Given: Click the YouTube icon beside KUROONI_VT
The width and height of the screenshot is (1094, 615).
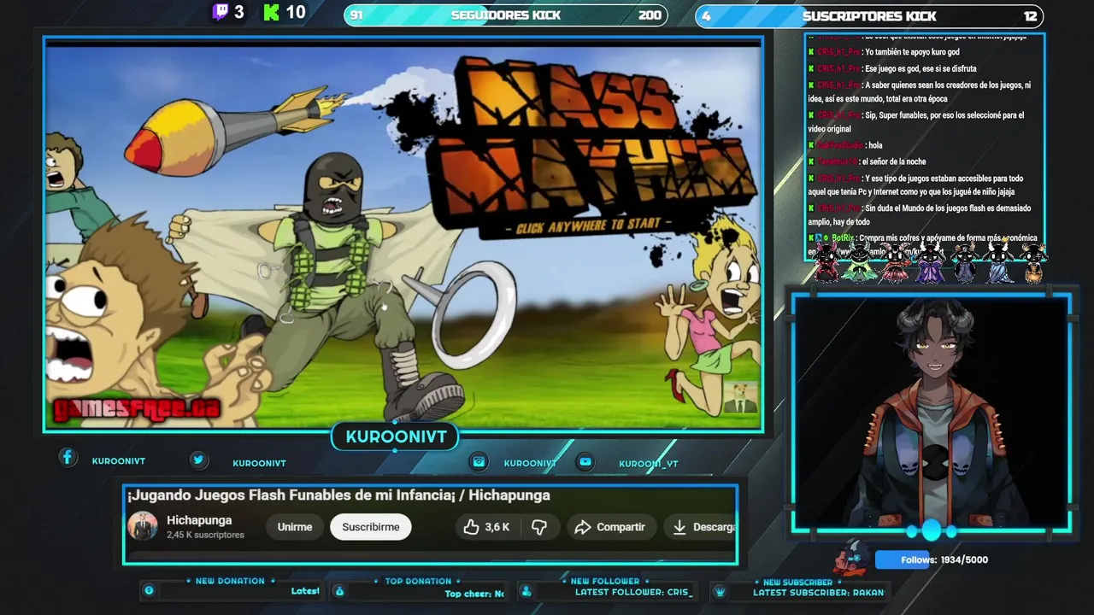Looking at the screenshot, I should (585, 461).
